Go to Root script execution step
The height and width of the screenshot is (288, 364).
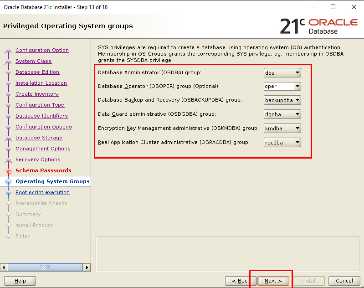42,192
